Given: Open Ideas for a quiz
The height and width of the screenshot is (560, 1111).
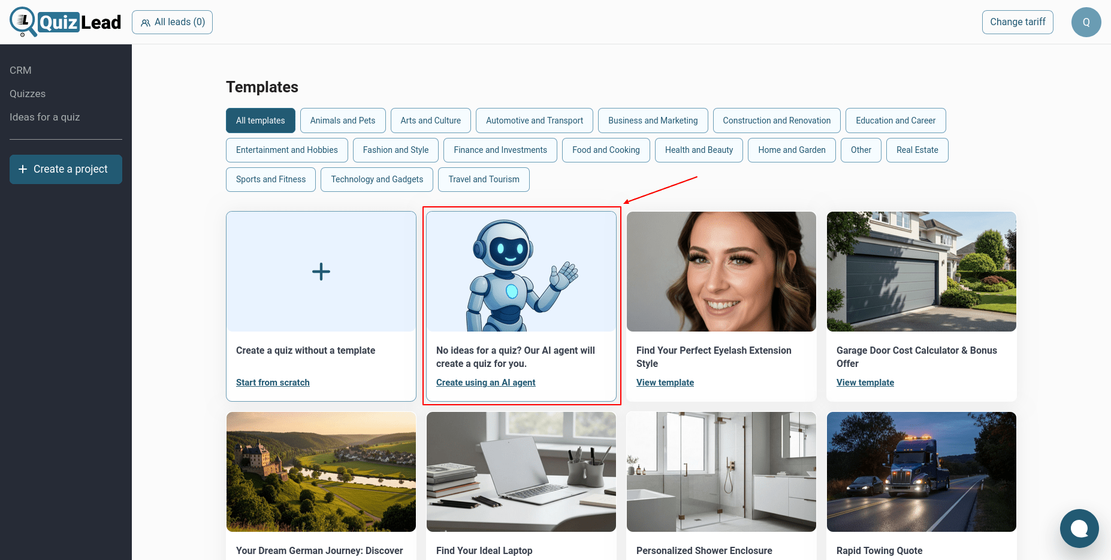Looking at the screenshot, I should 44,117.
